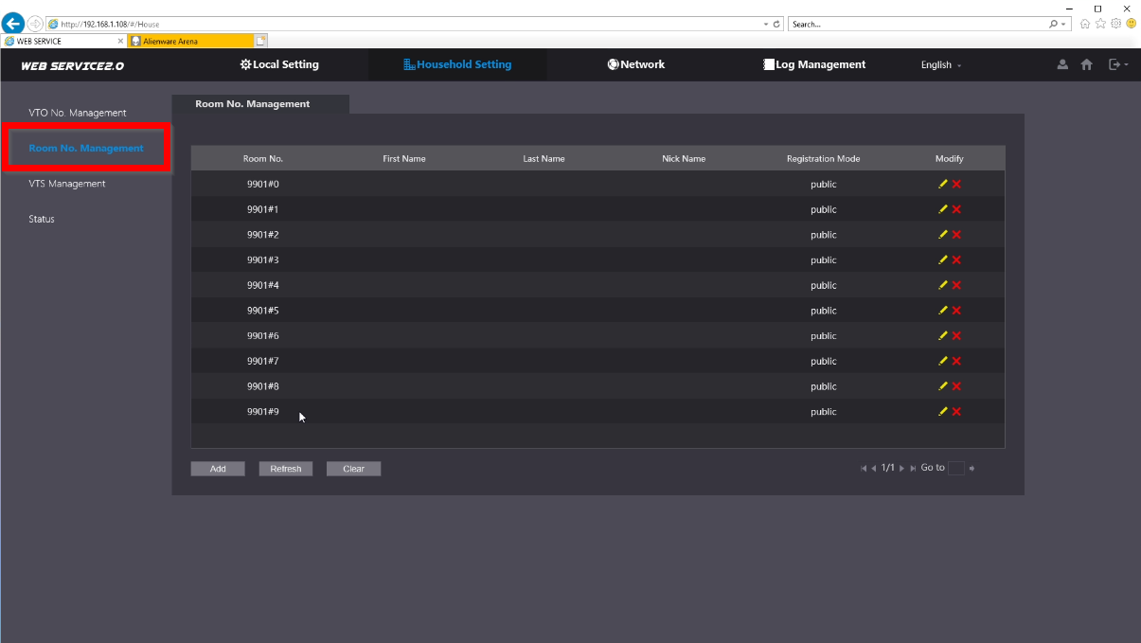Go to the previous page arrow
Viewport: 1141px width, 643px height.
point(874,468)
